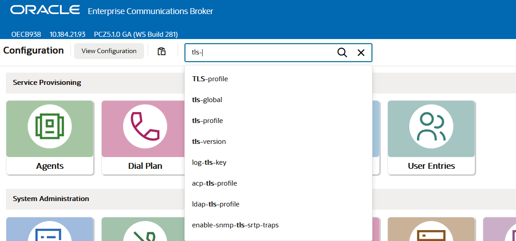Click the Dial Plan label
Viewport: 516px width, 241px height.
145,166
